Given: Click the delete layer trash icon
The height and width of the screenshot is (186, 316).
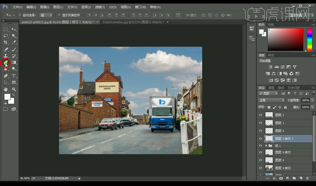Looking at the screenshot, I should (x=307, y=178).
